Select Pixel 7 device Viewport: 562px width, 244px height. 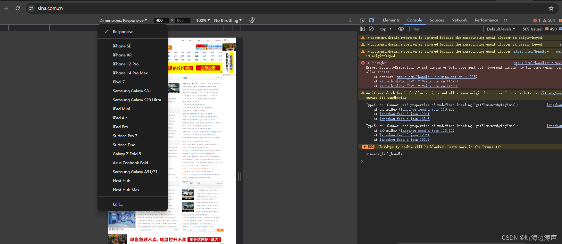coord(132,82)
